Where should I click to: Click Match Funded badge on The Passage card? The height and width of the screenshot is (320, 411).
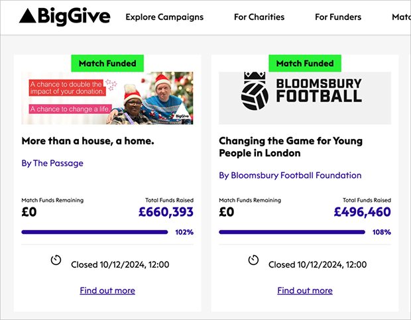click(107, 63)
